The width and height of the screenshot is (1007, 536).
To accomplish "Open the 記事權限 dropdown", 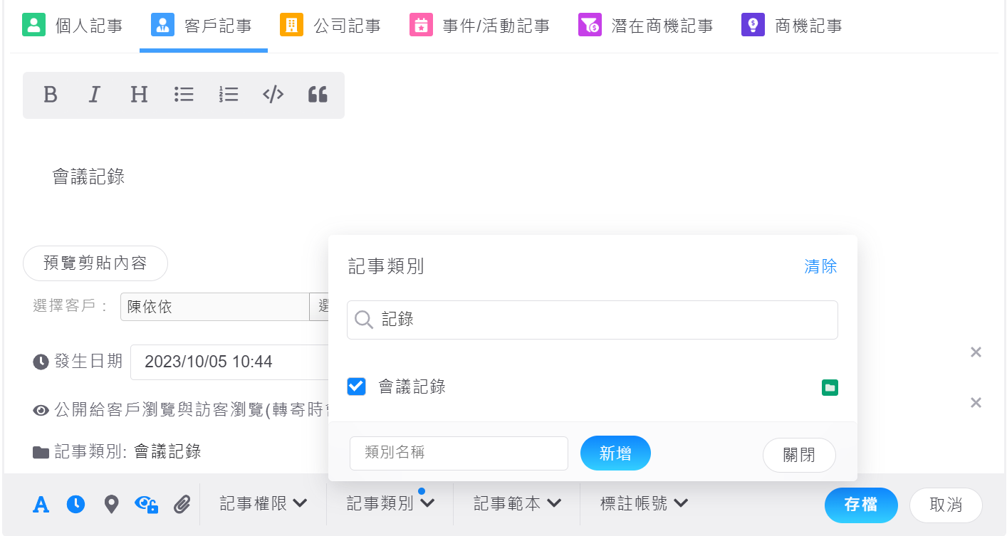I will (x=263, y=504).
